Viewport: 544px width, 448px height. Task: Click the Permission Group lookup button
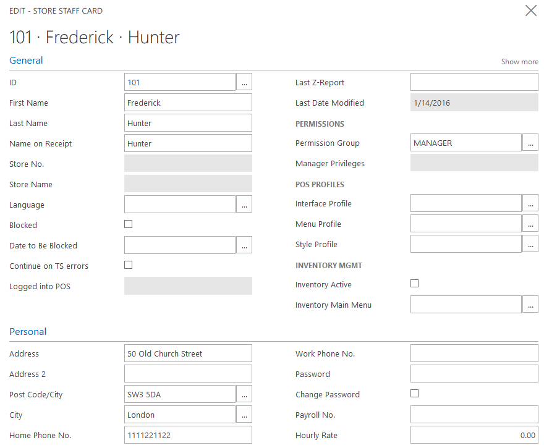tap(530, 143)
